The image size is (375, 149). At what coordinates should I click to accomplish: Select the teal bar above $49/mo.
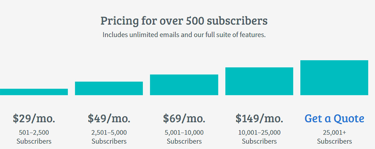pyautogui.click(x=109, y=88)
